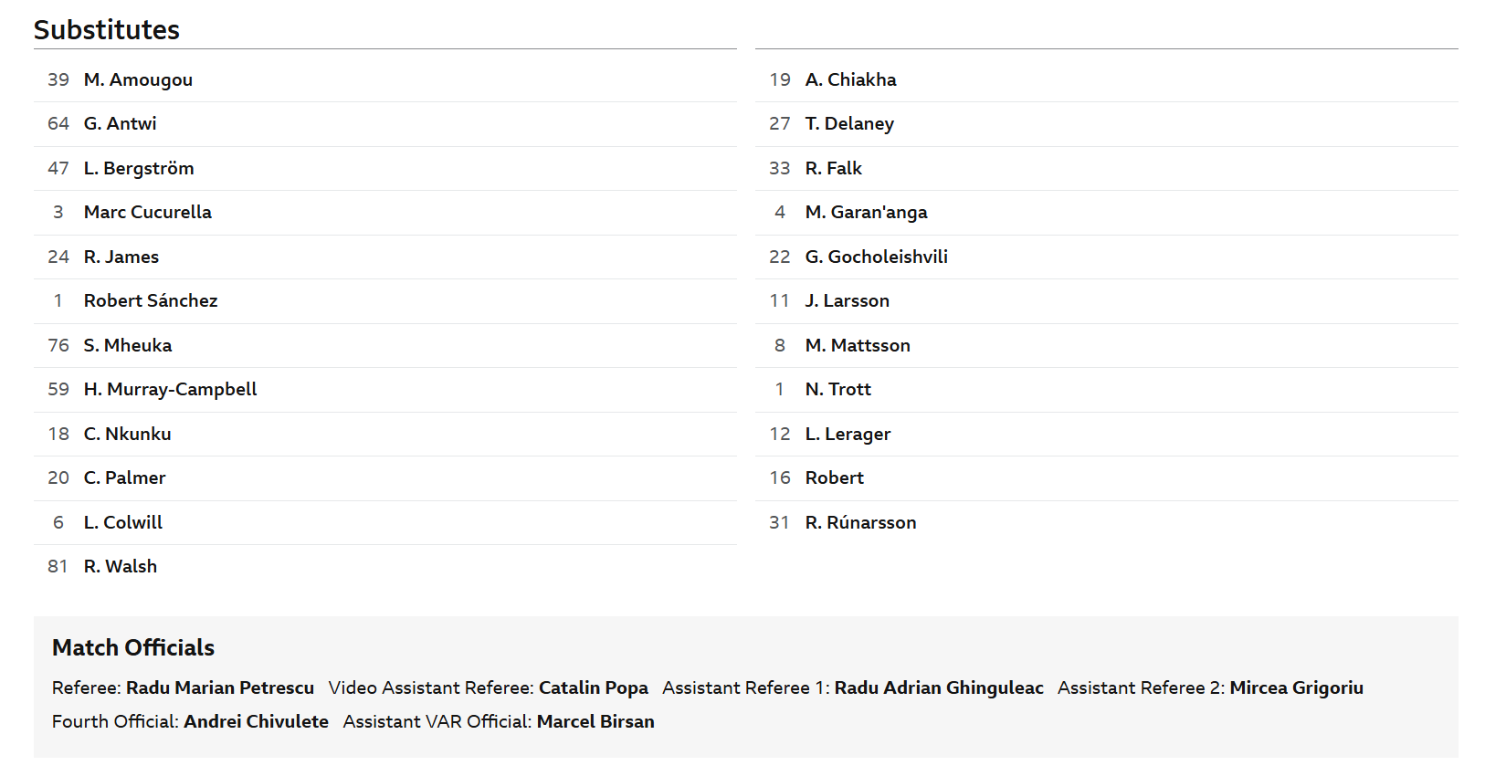Viewport: 1506px width, 766px height.
Task: Select G. Antwi in substitutes list
Action: coord(120,123)
